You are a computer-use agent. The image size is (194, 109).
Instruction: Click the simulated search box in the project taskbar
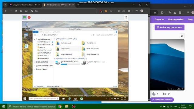click(x=44, y=99)
